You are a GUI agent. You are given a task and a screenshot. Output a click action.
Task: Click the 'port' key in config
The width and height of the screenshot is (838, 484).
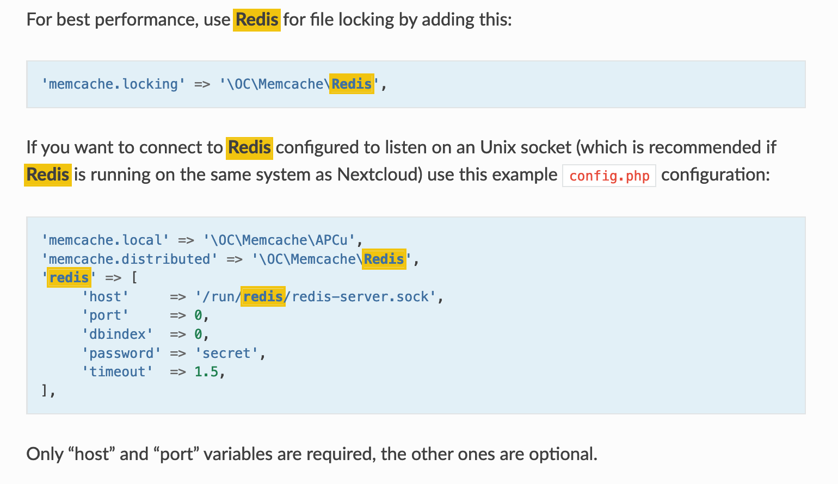coord(105,315)
